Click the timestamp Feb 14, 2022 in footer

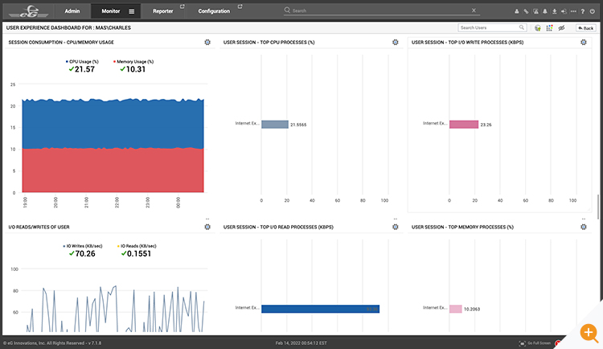pyautogui.click(x=301, y=343)
